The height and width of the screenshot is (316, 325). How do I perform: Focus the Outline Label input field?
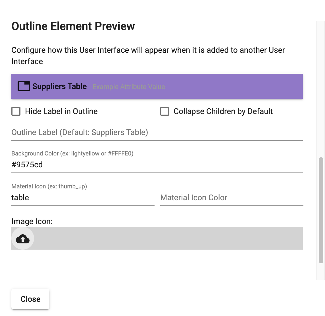(x=157, y=132)
